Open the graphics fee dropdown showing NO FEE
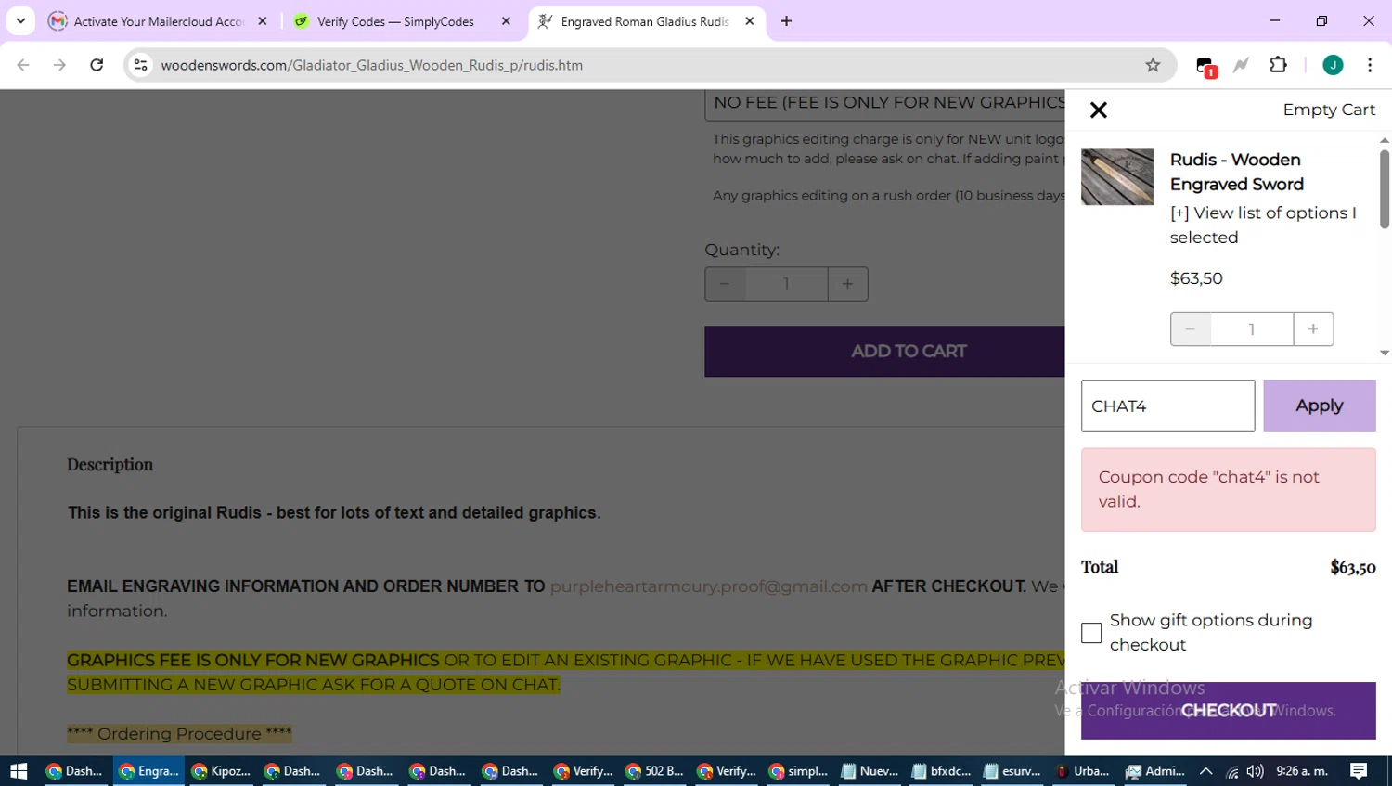1392x786 pixels. point(884,102)
